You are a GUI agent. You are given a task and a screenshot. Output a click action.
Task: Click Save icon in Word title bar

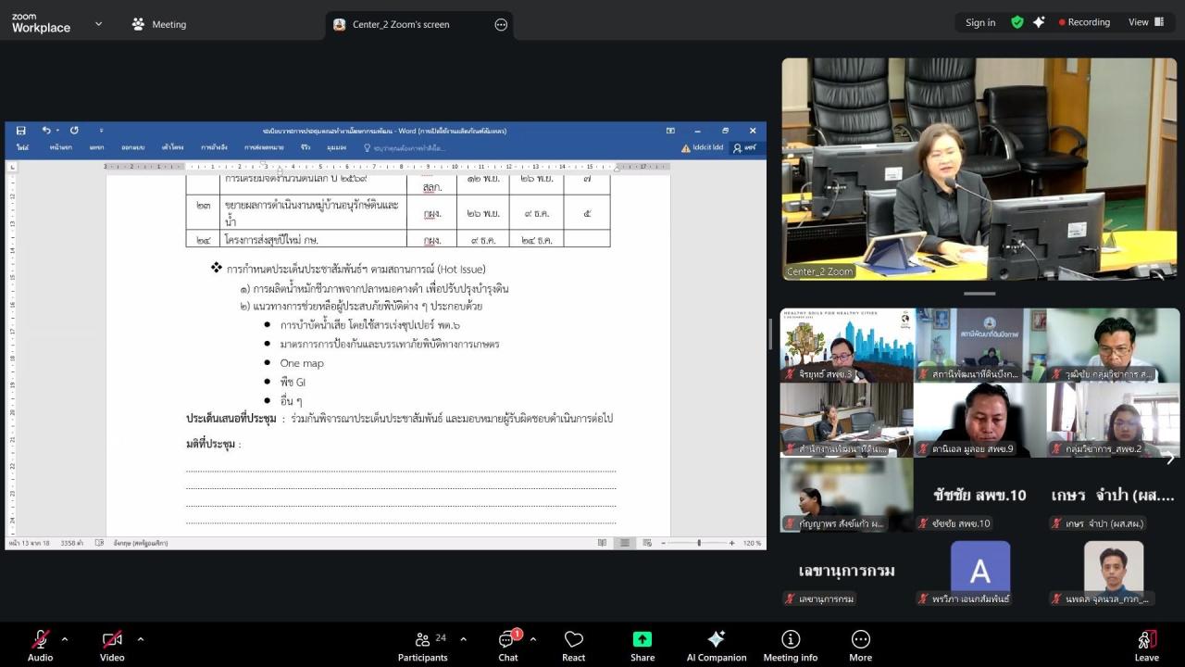pos(20,131)
